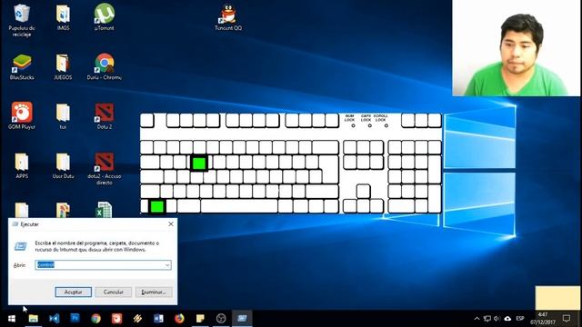The image size is (582, 327).
Task: Open Sticky Notes from the taskbar
Action: [x=200, y=319]
